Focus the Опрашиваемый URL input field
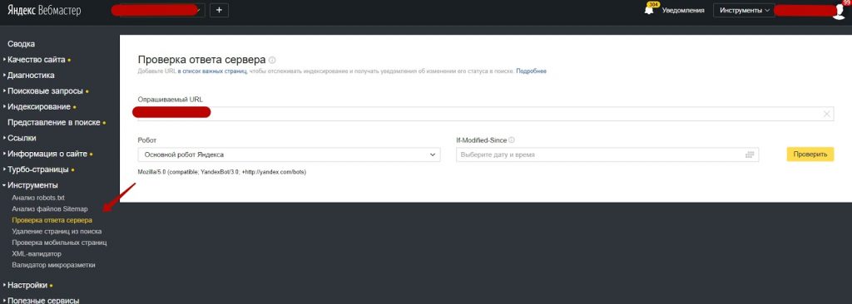This screenshot has height=304, width=852. [486, 114]
